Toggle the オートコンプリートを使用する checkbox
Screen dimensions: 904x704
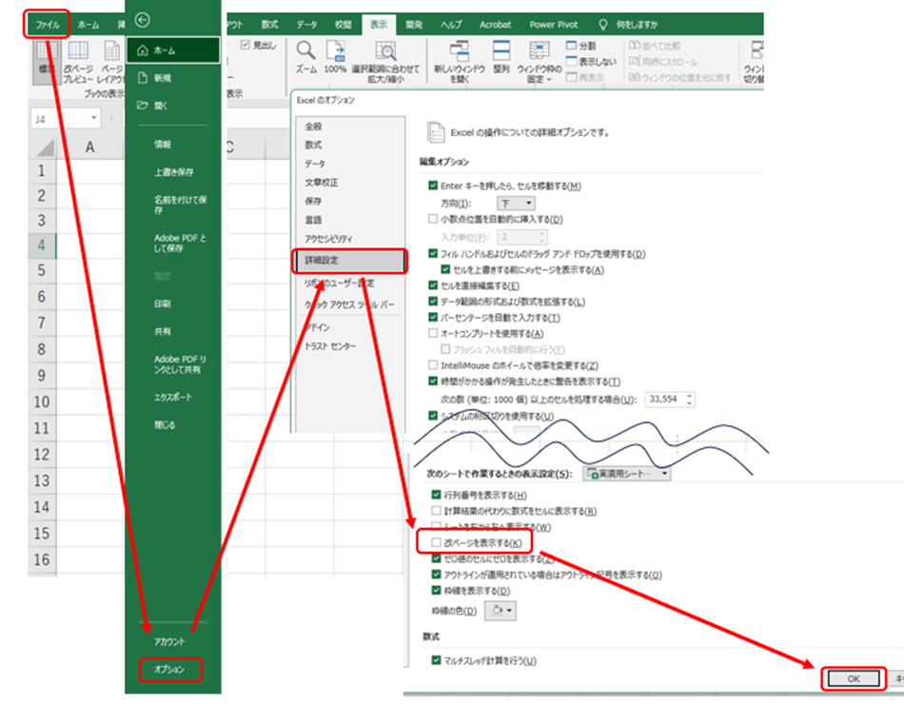tap(434, 334)
